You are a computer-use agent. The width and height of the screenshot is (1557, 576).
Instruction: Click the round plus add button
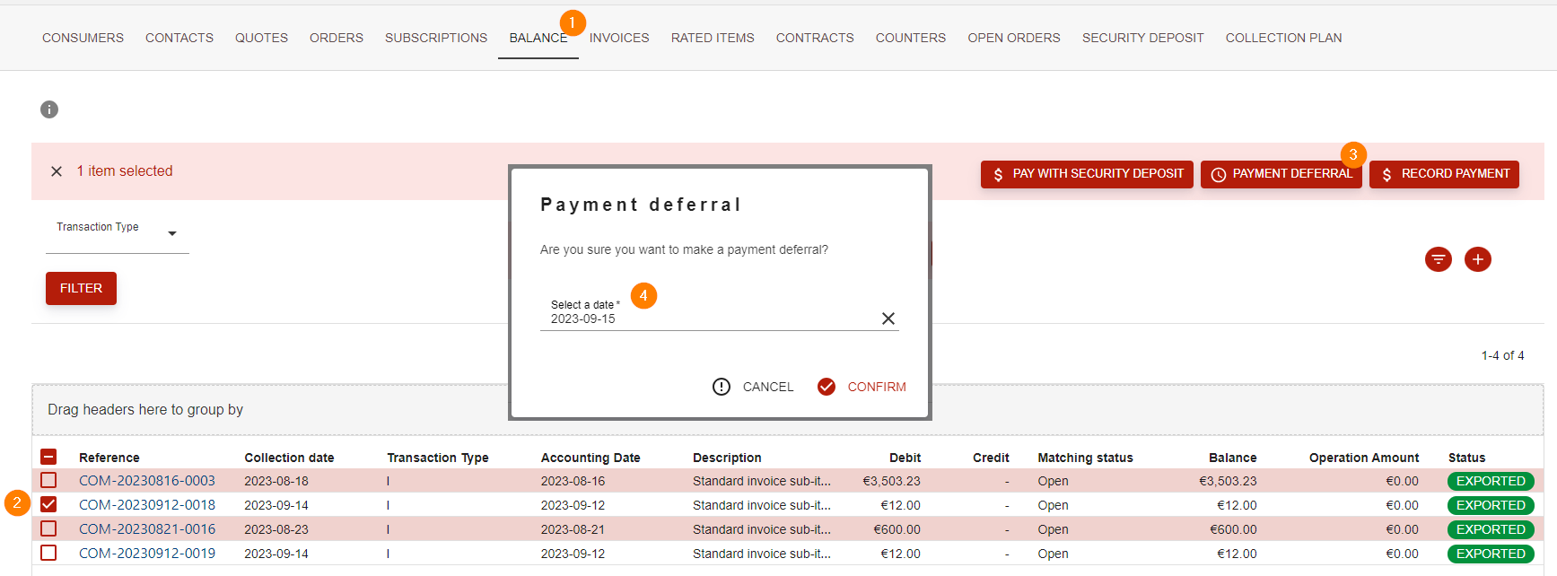pyautogui.click(x=1478, y=259)
